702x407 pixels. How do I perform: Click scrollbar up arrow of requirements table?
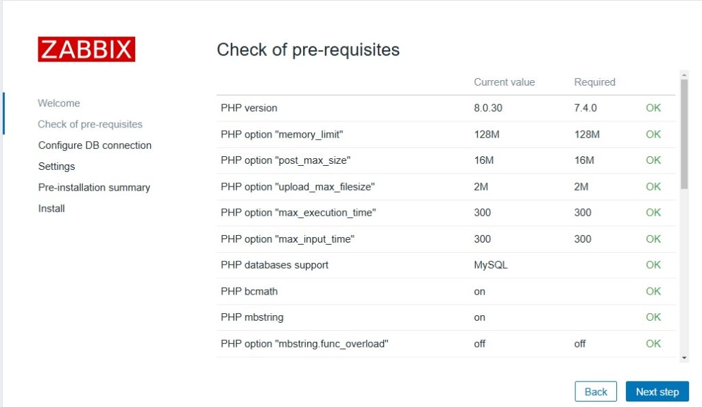[x=684, y=74]
